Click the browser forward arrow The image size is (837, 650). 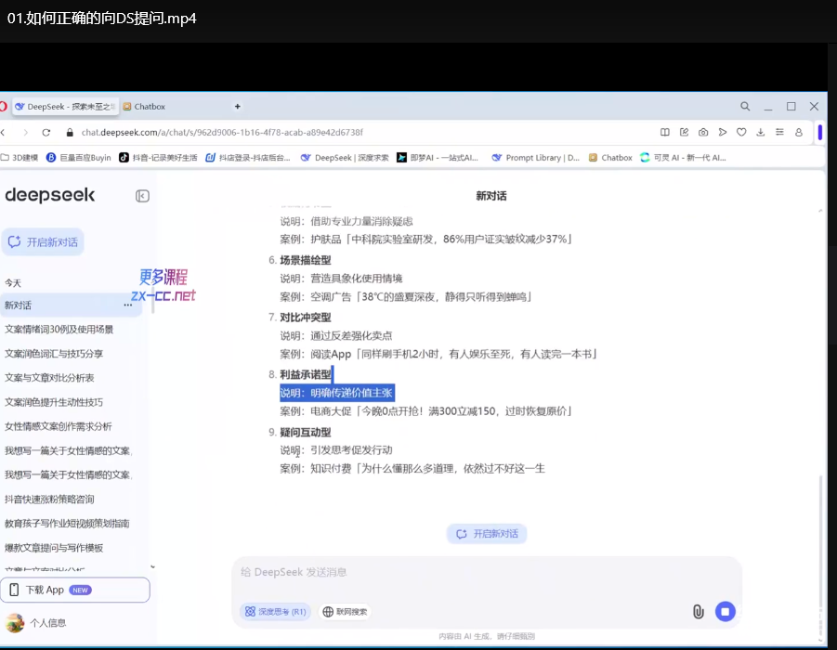click(25, 133)
